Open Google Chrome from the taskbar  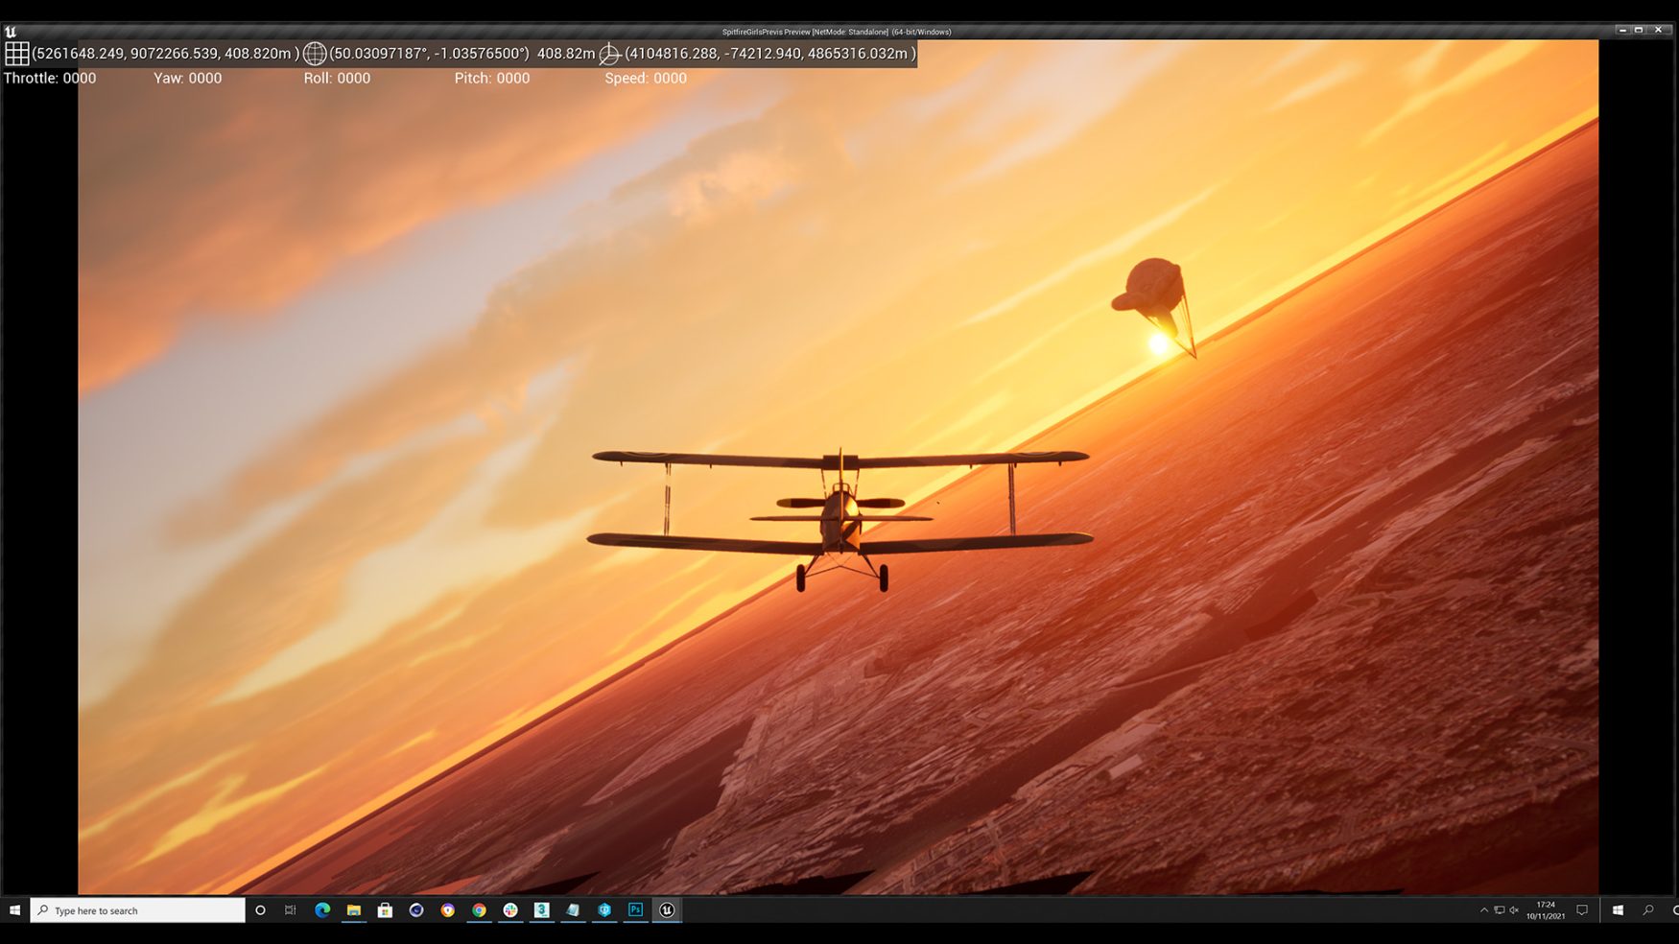479,910
